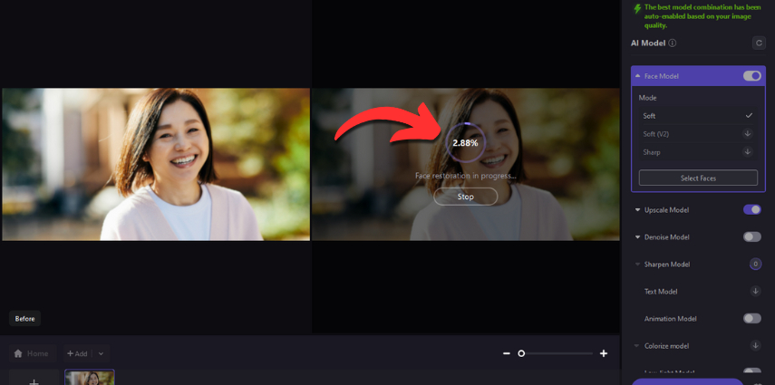Click the zoom slider handle

(x=521, y=353)
